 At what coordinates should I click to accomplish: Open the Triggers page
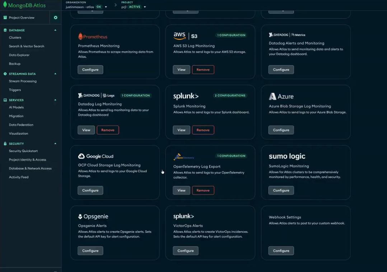click(15, 90)
